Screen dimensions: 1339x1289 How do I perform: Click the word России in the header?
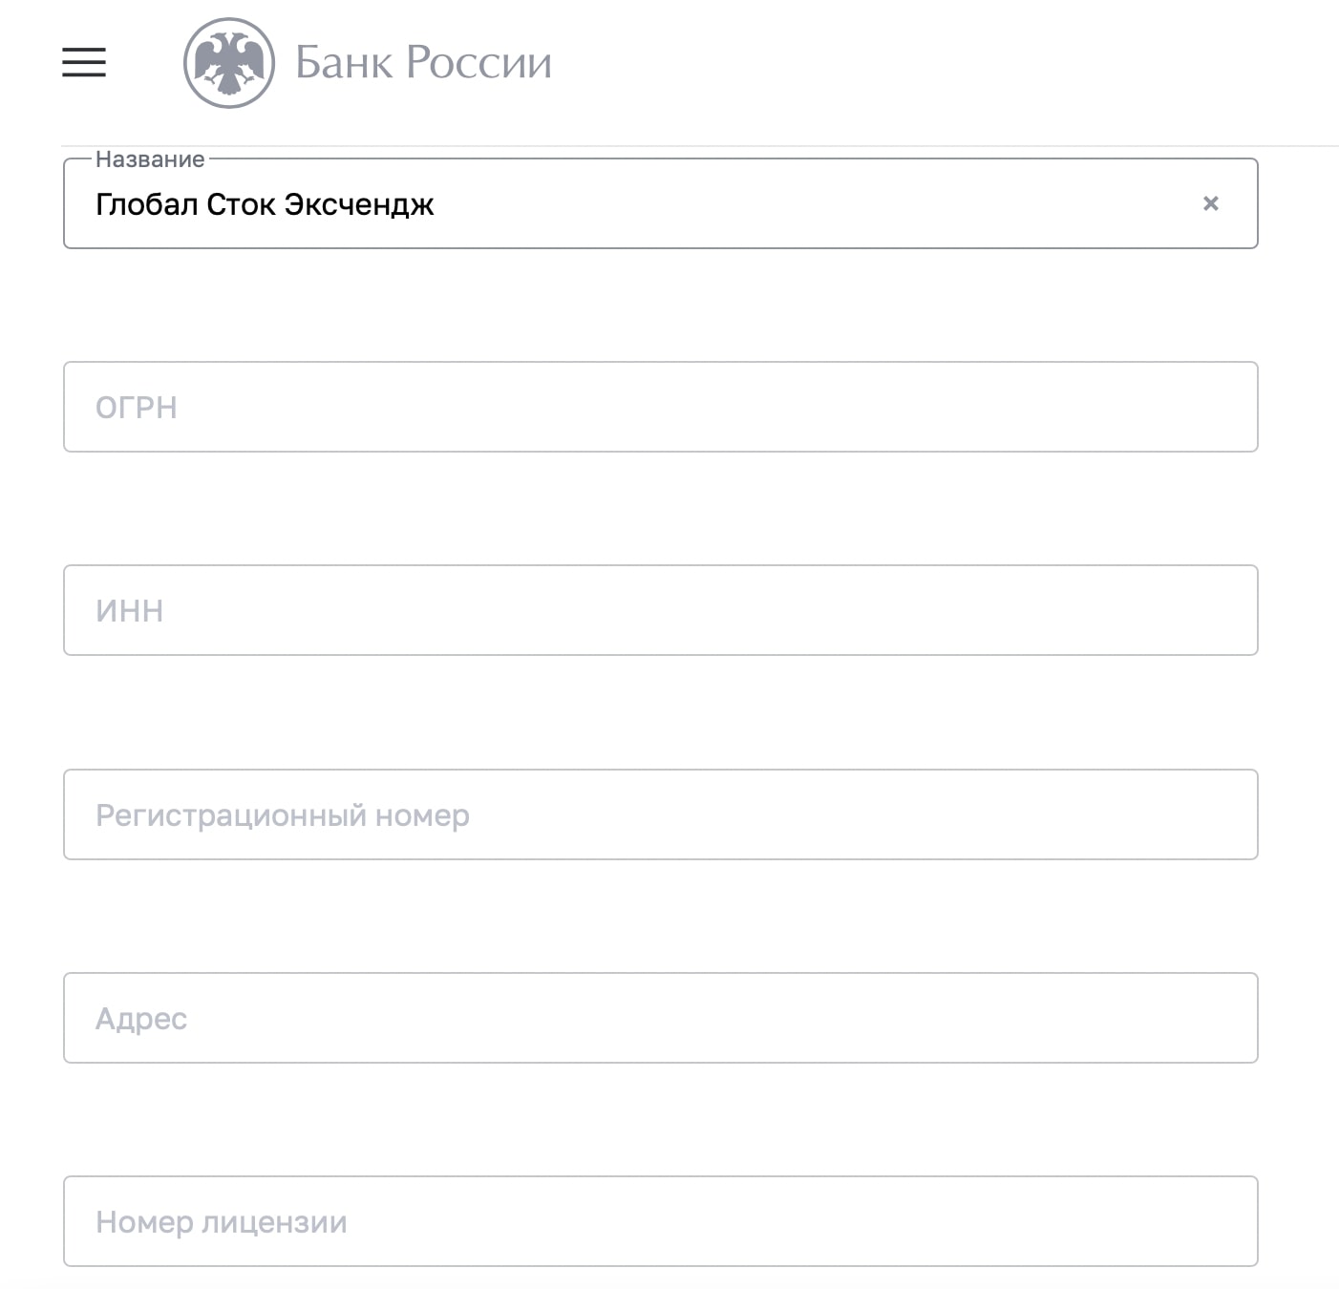tap(478, 63)
